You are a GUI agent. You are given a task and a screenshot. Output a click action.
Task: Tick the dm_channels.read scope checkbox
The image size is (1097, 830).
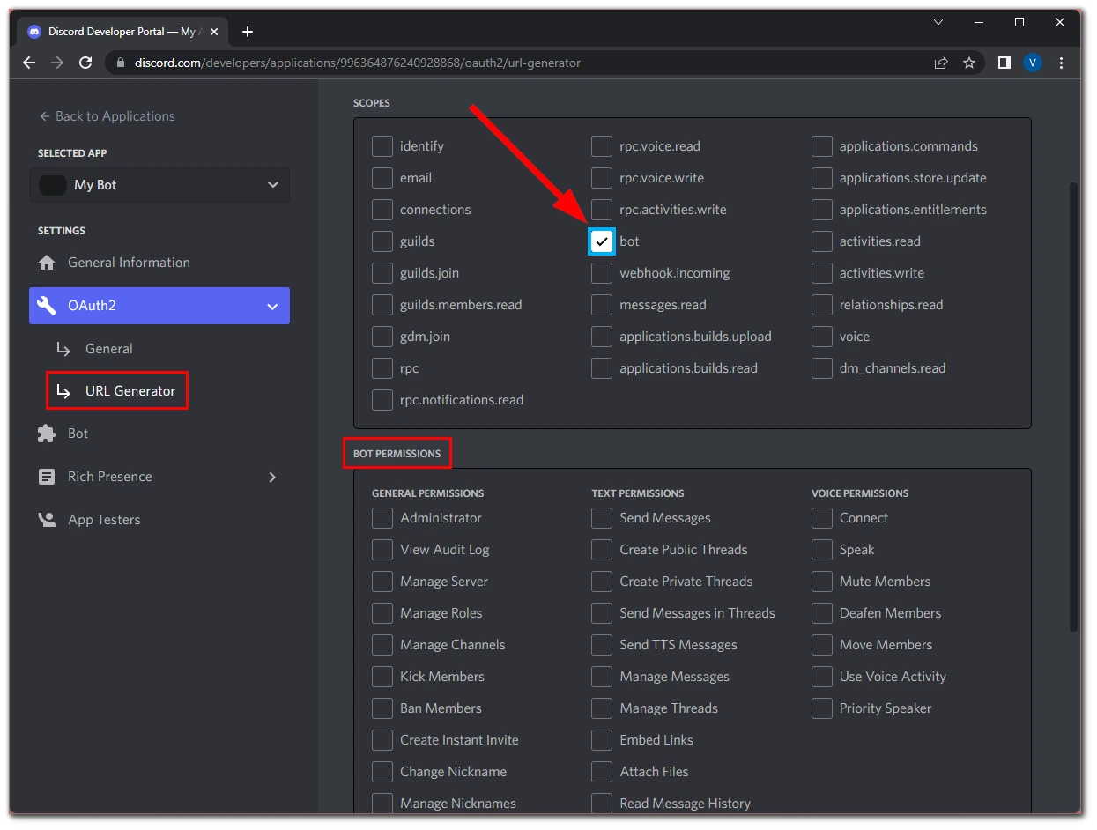pos(822,368)
